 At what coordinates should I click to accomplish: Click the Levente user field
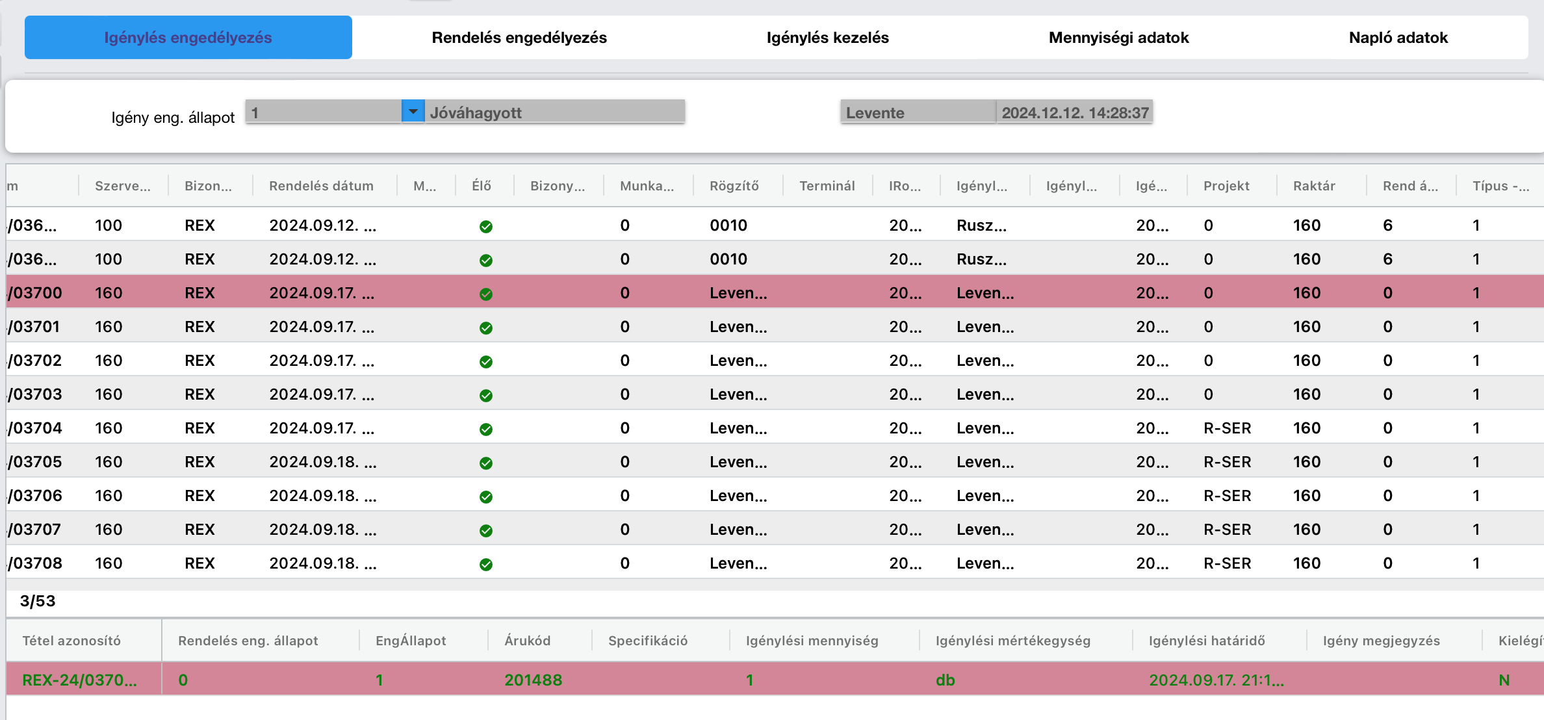(918, 112)
